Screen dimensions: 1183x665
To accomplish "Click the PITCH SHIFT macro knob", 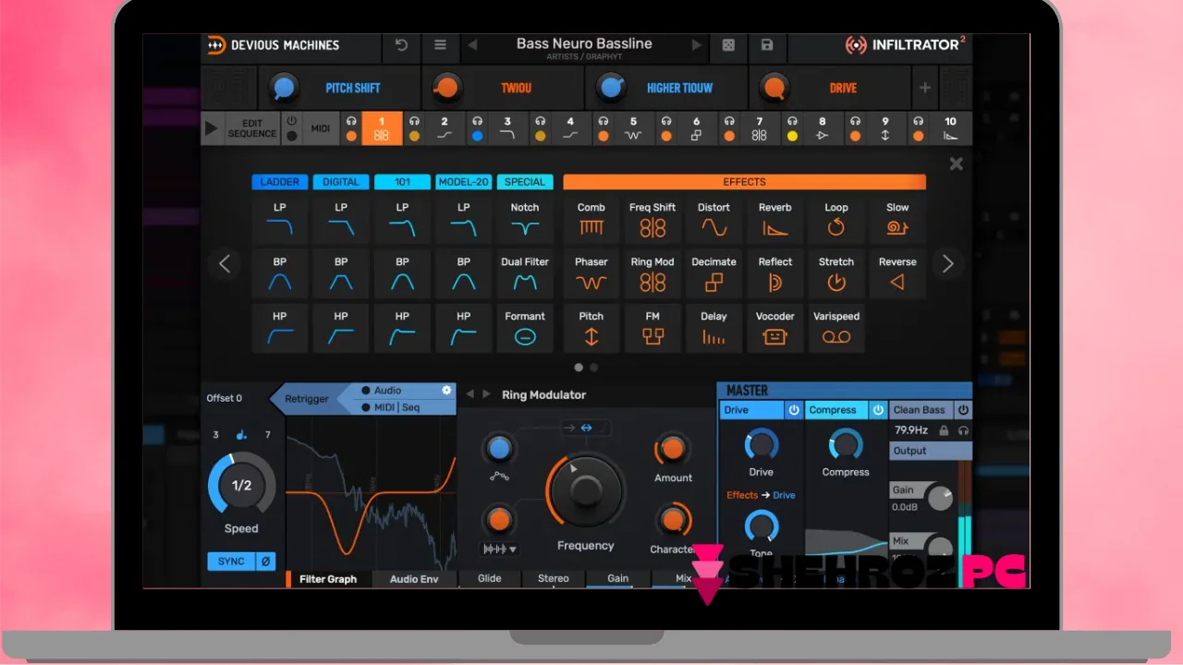I will click(285, 88).
